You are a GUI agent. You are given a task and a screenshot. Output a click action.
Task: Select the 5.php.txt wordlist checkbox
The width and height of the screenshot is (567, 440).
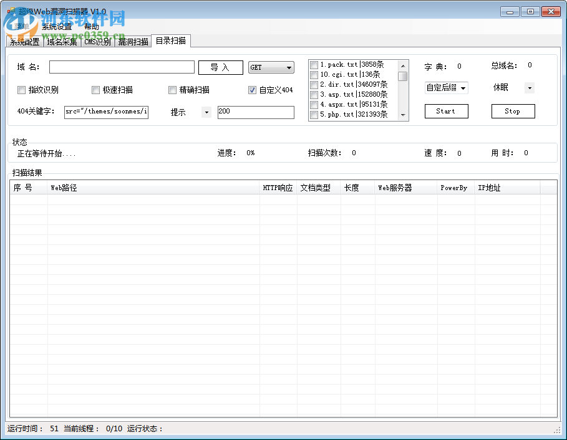click(314, 114)
